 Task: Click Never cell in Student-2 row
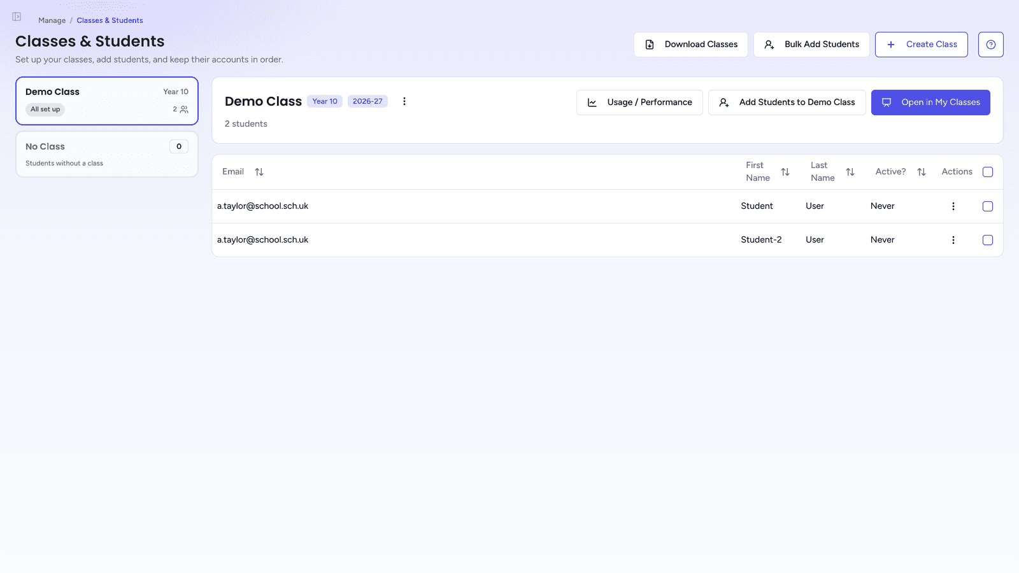click(x=882, y=240)
